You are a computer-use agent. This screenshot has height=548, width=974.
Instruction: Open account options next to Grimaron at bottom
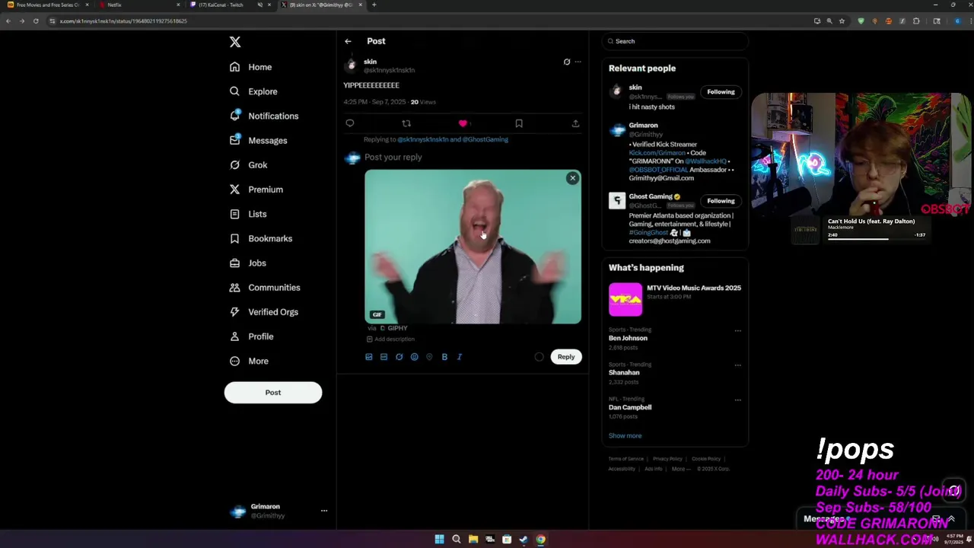click(x=323, y=511)
